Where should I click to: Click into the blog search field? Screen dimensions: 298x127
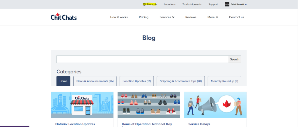point(142,59)
